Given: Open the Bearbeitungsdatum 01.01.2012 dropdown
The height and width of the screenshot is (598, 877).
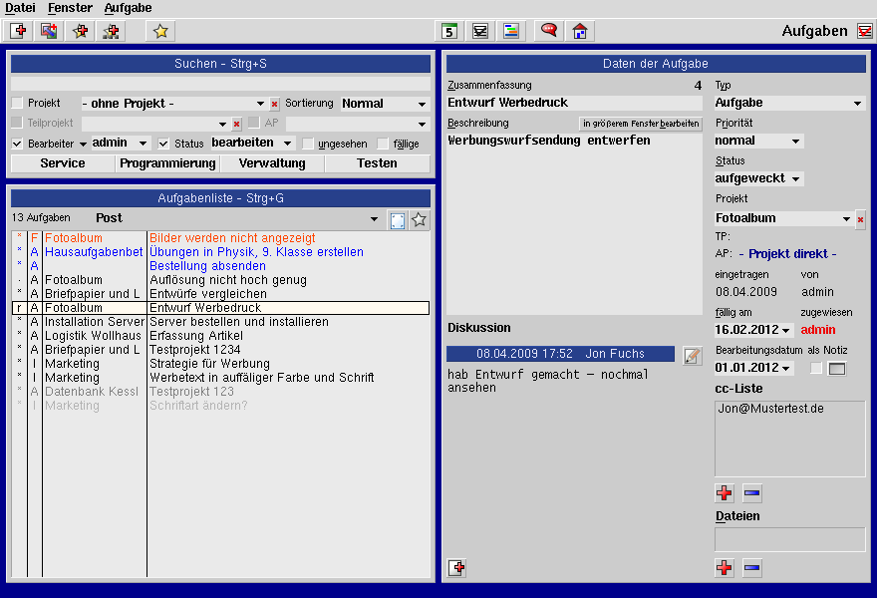Looking at the screenshot, I should (x=752, y=368).
